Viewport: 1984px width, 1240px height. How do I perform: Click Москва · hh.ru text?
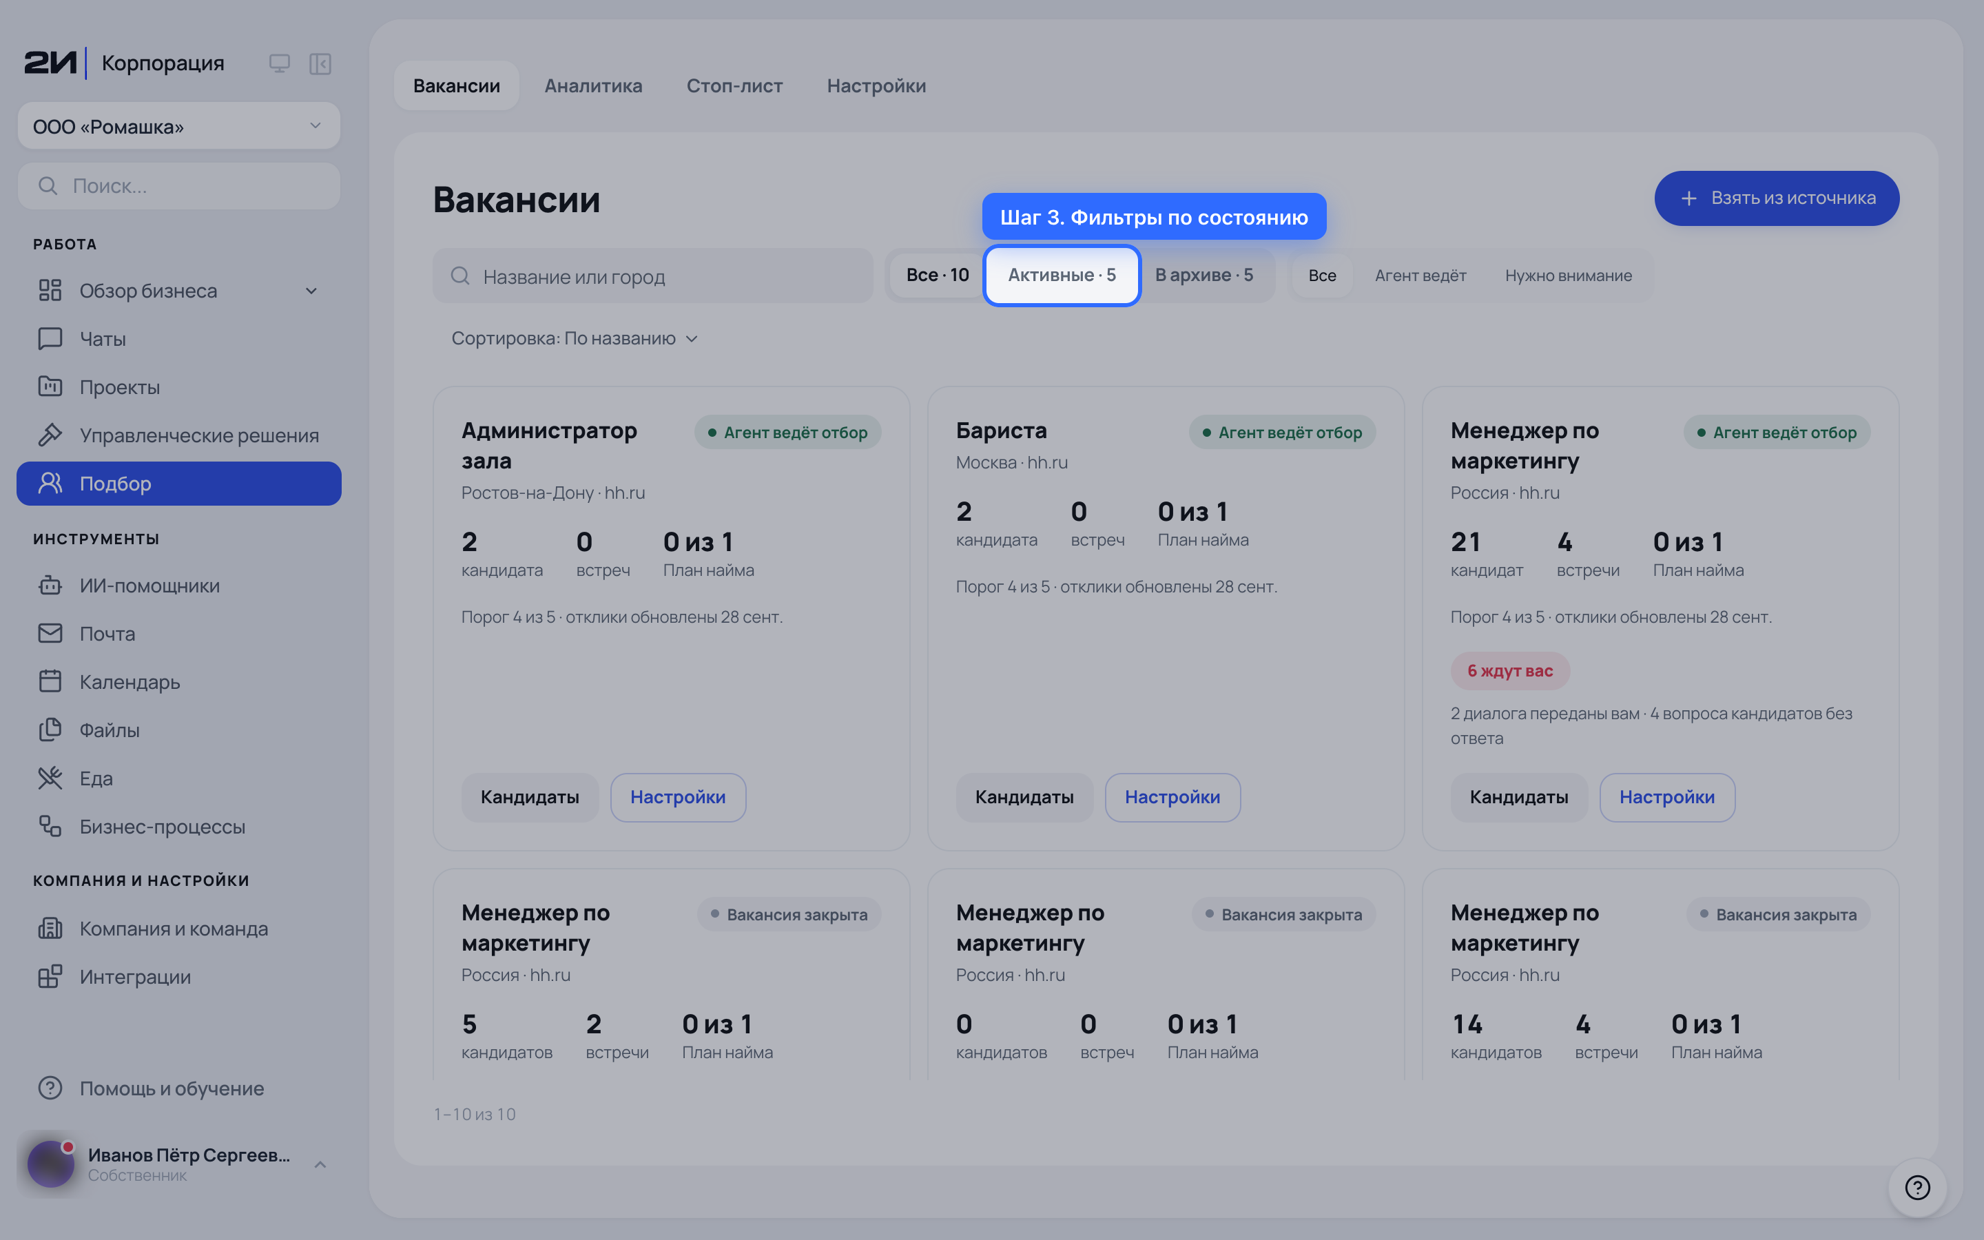[1012, 462]
